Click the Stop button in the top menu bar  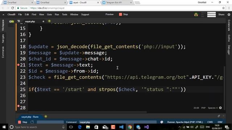[x=123, y=14]
